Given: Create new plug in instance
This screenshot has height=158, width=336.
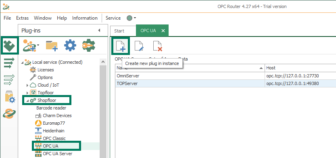Looking at the screenshot, I should click(121, 46).
